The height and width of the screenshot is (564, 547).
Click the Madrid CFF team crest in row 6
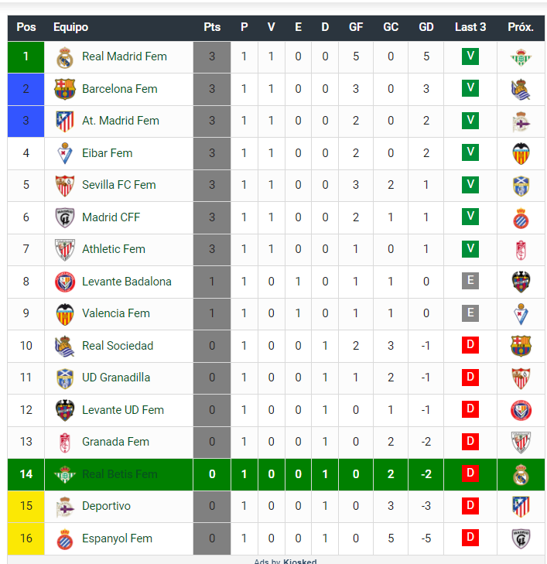point(65,217)
